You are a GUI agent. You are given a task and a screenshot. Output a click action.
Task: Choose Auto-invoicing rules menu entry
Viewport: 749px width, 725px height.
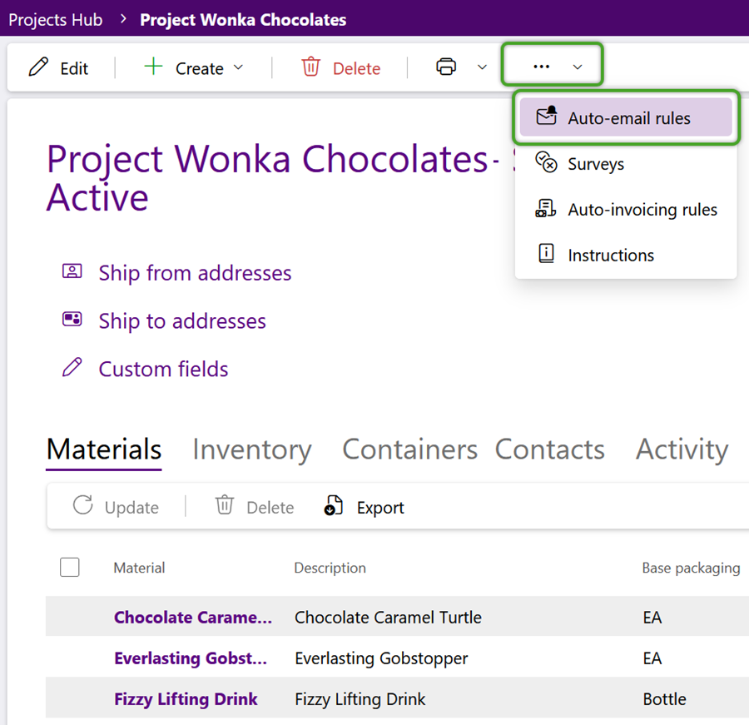(x=626, y=209)
